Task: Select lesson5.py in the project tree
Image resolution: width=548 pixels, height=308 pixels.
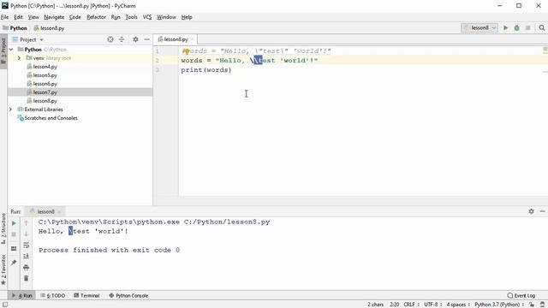Action: (x=45, y=75)
